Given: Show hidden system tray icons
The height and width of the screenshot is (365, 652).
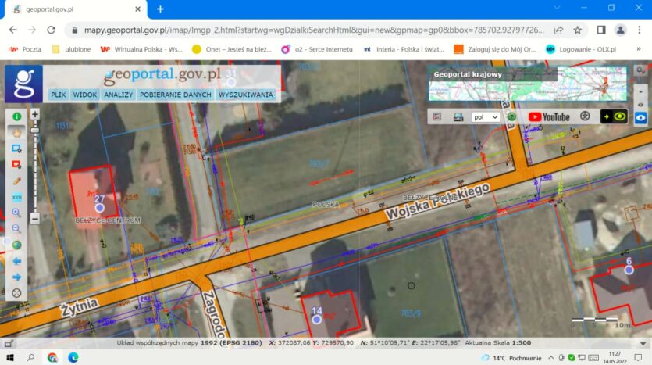Looking at the screenshot, I should tap(551, 357).
